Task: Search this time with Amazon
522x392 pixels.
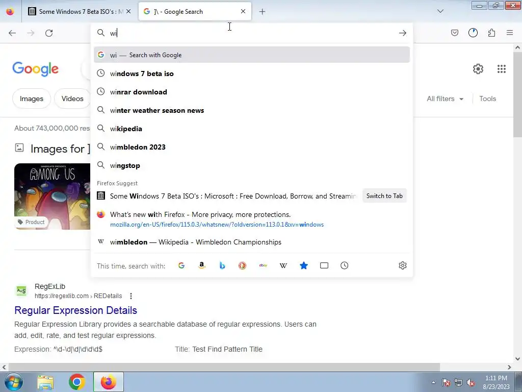Action: coord(202,265)
